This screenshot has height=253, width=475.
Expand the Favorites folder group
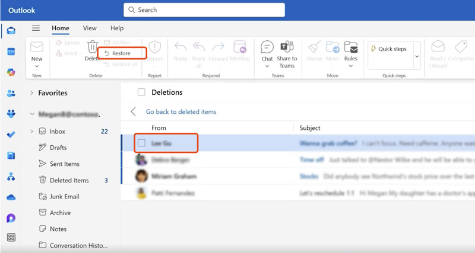(31, 93)
